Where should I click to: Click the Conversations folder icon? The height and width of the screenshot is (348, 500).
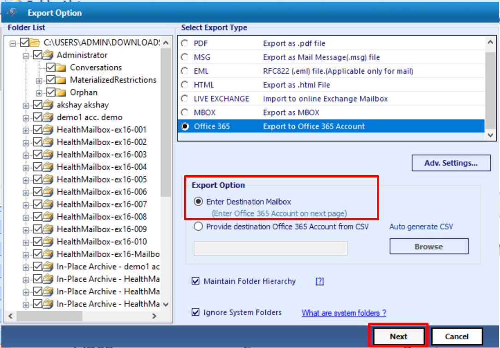(61, 68)
